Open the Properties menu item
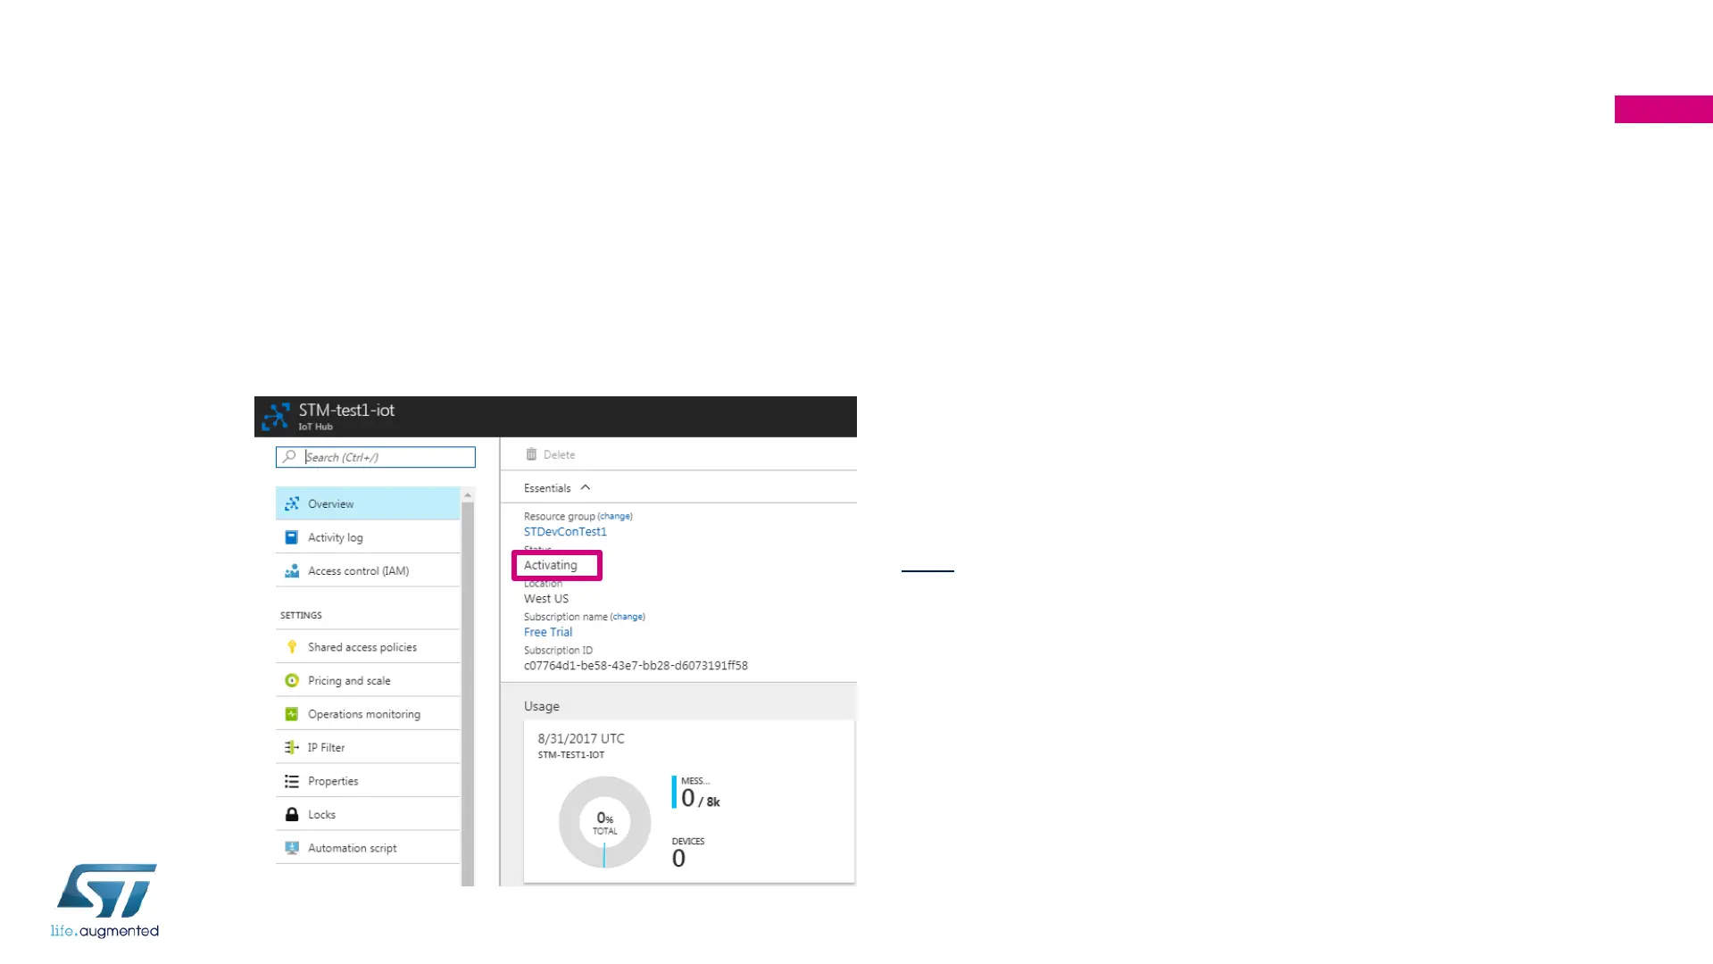Screen dimensions: 1713x964 (x=368, y=781)
